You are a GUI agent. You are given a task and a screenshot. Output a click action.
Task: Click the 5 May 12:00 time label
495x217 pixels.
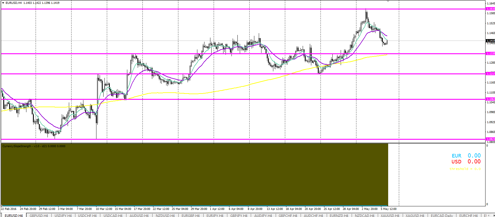point(388,209)
